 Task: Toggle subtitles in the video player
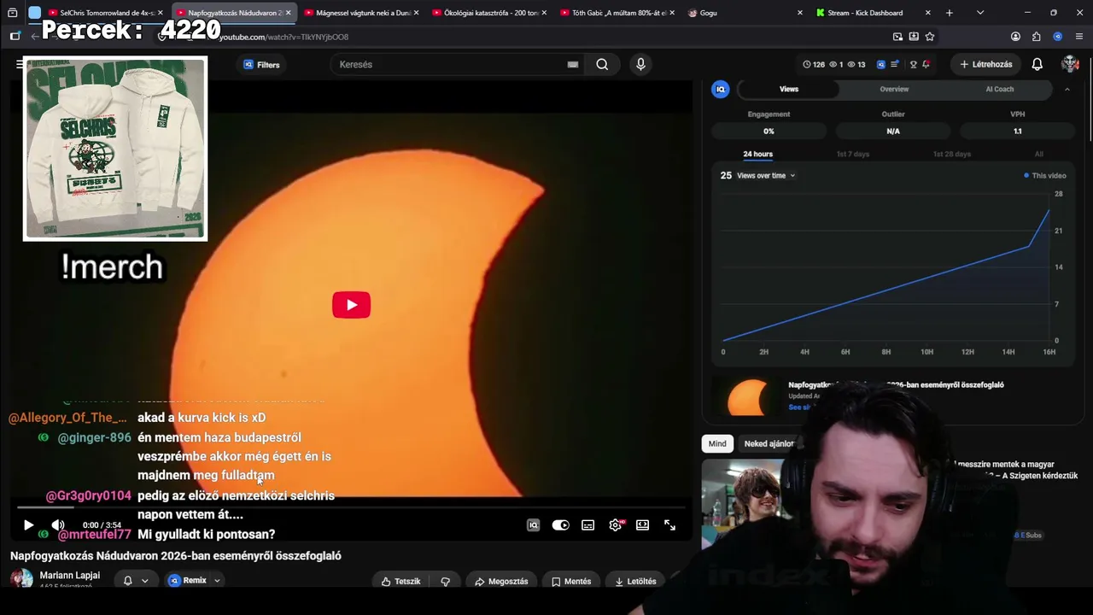click(587, 525)
